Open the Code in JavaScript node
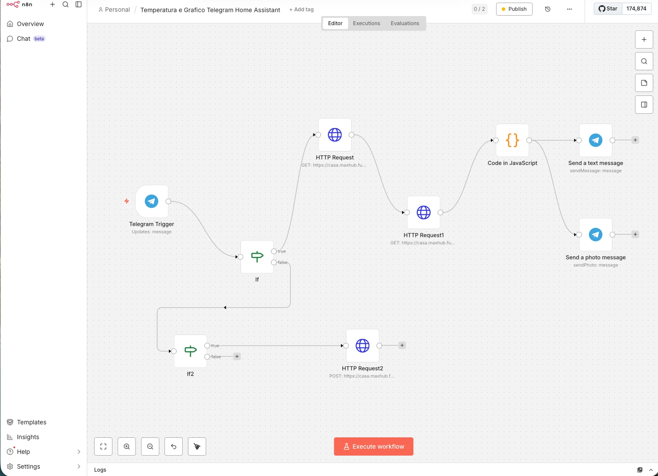 (x=512, y=140)
